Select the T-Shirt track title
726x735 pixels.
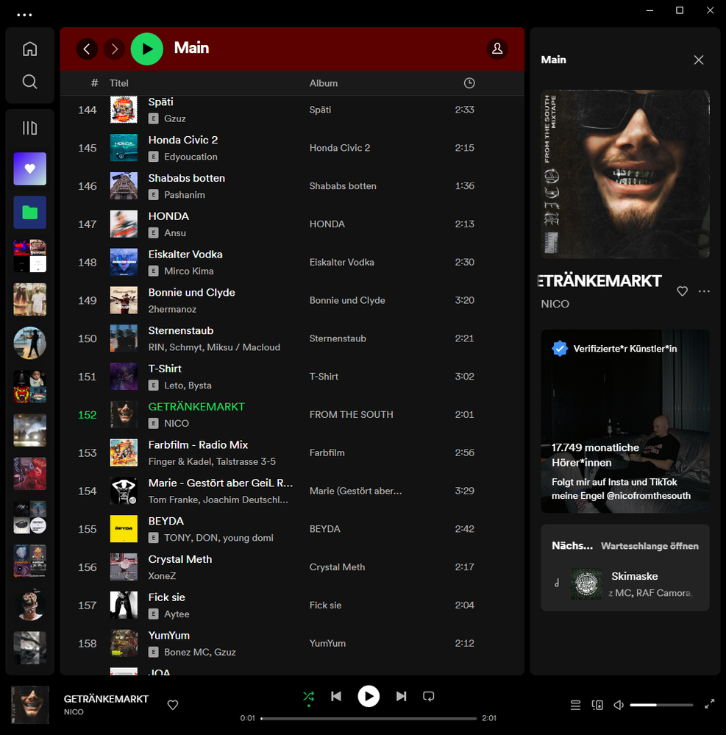point(165,369)
